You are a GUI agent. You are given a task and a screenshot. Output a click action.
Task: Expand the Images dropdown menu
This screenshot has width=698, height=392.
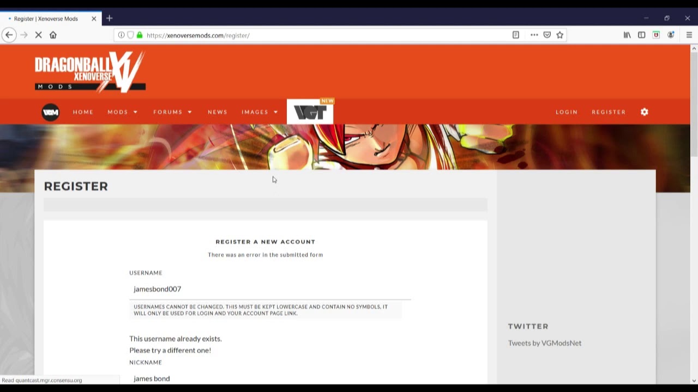pos(260,112)
